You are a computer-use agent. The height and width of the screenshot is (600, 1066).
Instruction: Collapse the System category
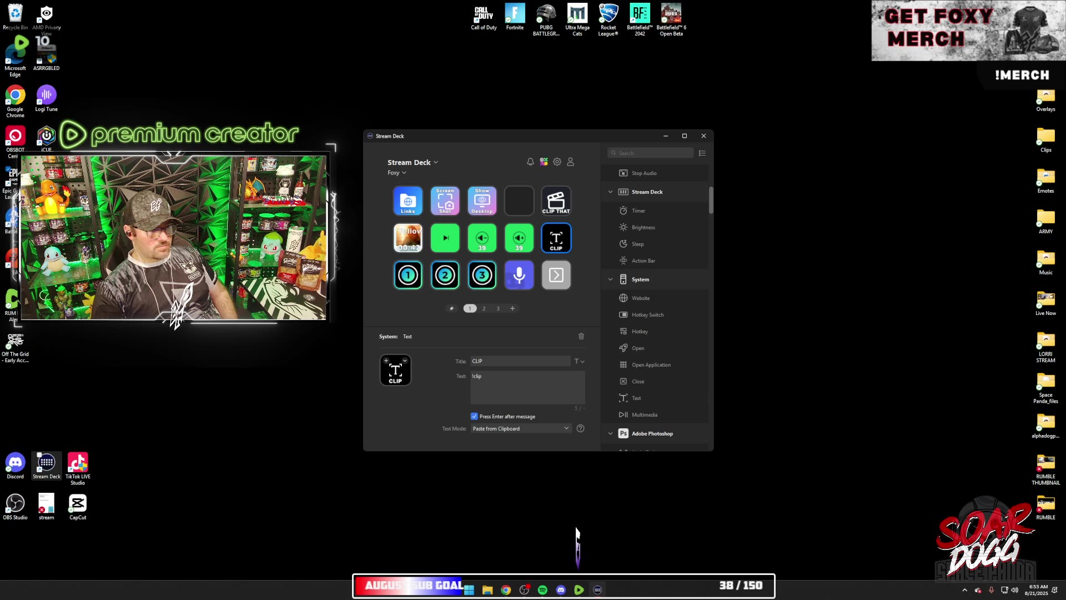pos(610,279)
